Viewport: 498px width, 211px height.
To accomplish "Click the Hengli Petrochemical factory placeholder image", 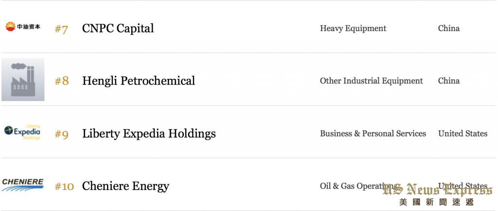I will (x=23, y=79).
